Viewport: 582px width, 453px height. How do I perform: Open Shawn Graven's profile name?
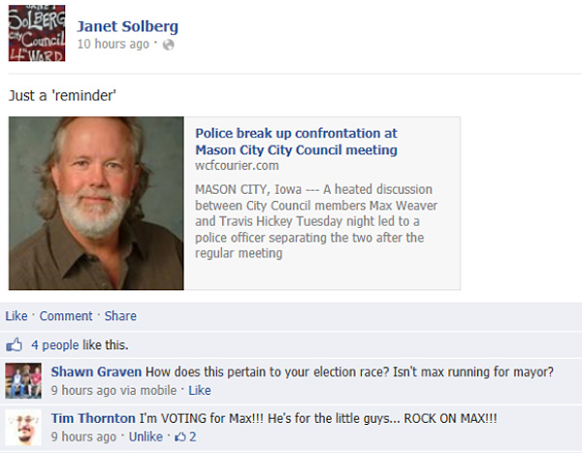point(96,372)
